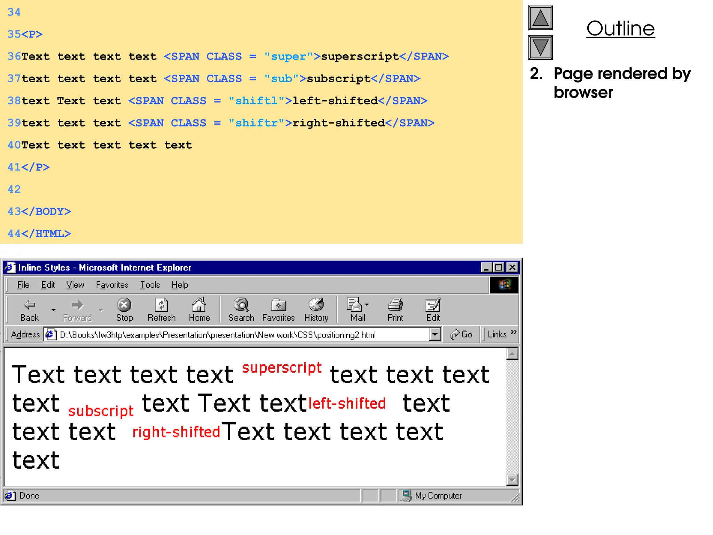
Task: Open the Help menu
Action: point(180,285)
